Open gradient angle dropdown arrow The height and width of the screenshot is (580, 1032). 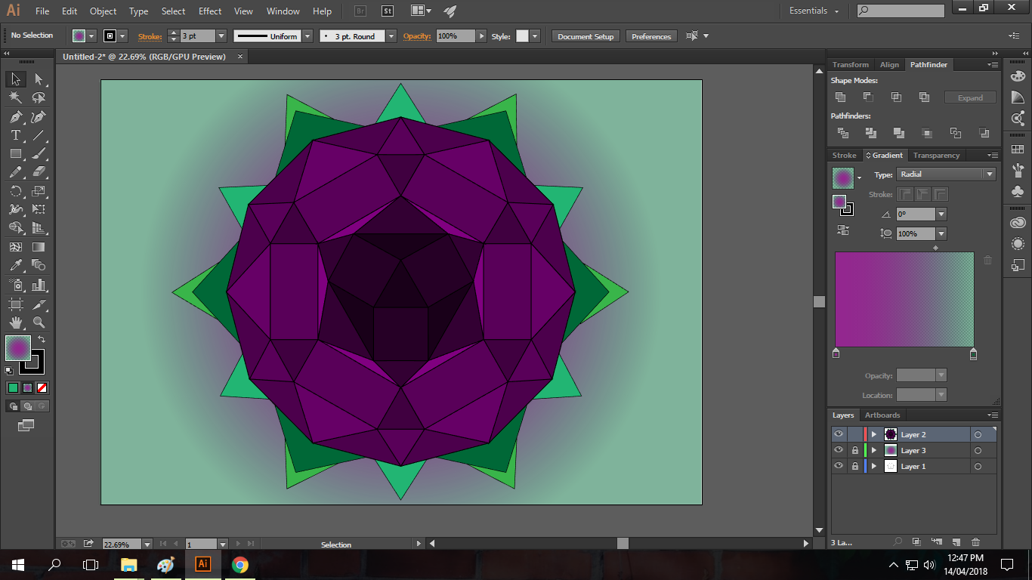941,214
